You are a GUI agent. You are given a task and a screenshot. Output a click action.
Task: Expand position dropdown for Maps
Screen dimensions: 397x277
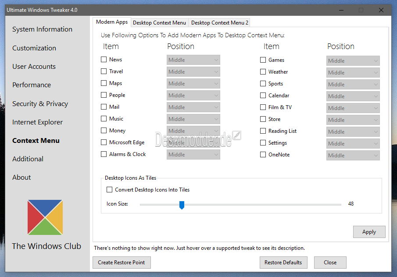[193, 83]
